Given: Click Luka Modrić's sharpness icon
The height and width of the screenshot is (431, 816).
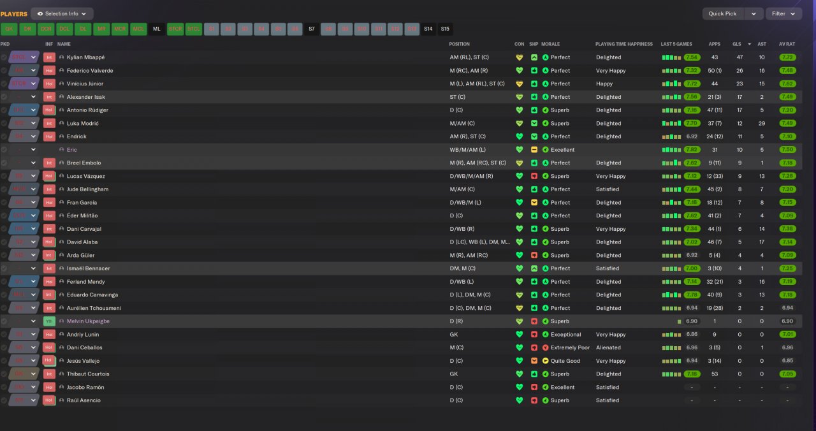Looking at the screenshot, I should pyautogui.click(x=534, y=124).
